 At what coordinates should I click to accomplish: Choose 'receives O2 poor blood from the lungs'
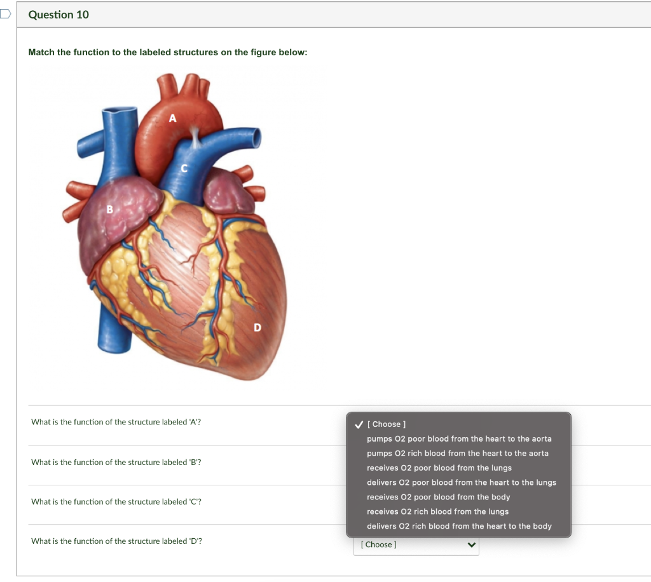pos(458,468)
